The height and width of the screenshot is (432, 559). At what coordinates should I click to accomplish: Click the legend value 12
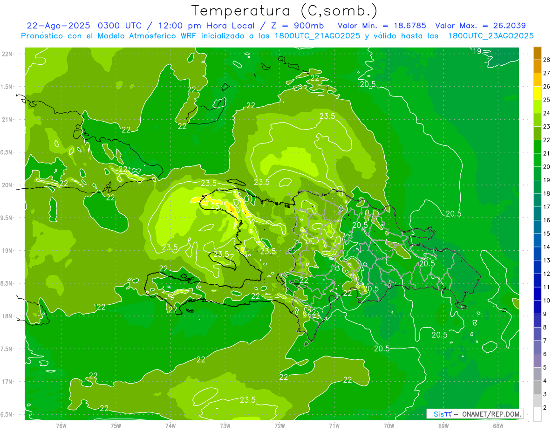(x=547, y=274)
